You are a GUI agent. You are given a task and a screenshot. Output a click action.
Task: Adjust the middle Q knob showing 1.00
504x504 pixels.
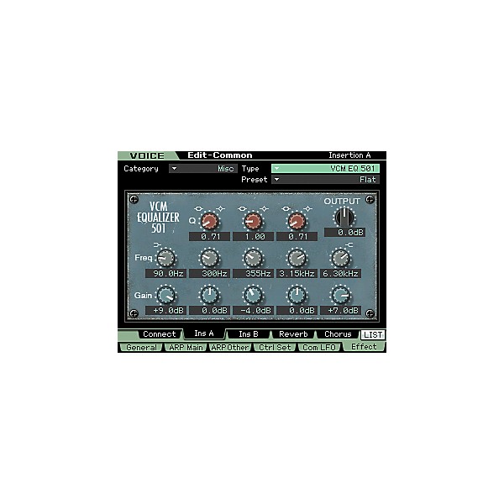tap(254, 221)
